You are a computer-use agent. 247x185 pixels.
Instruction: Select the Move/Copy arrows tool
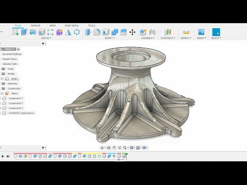pyautogui.click(x=132, y=32)
